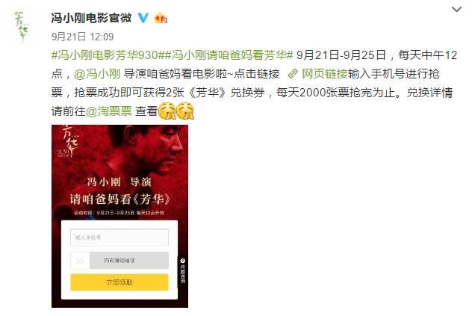Open the 芳华 profile avatar
Image resolution: width=472 pixels, height=316 pixels.
[22, 26]
